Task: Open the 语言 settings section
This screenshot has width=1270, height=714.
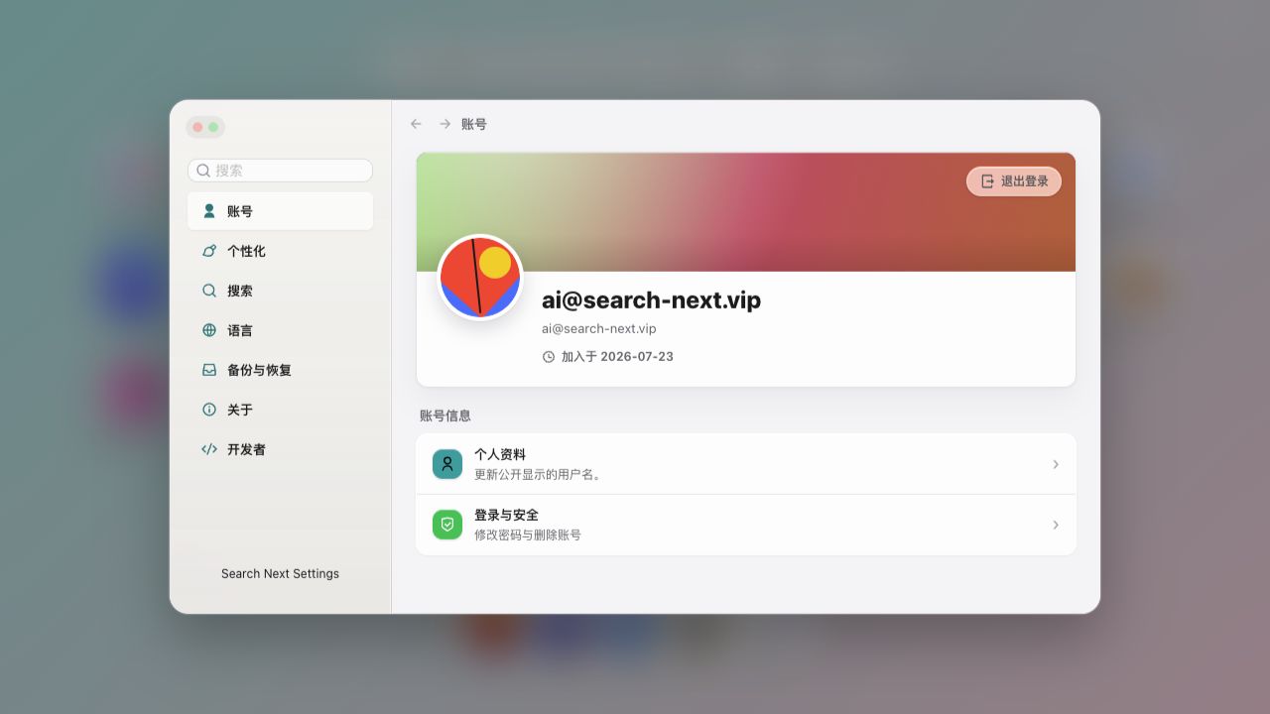Action: tap(280, 330)
